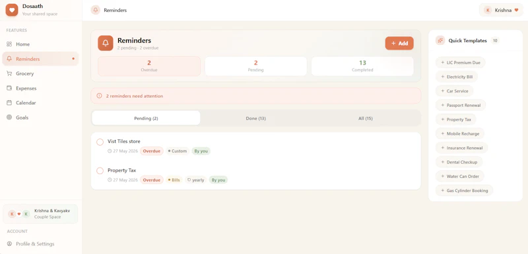Click the yearly repeat tag on Property Tax
Viewport: 528px width, 254px height.
[x=195, y=180]
